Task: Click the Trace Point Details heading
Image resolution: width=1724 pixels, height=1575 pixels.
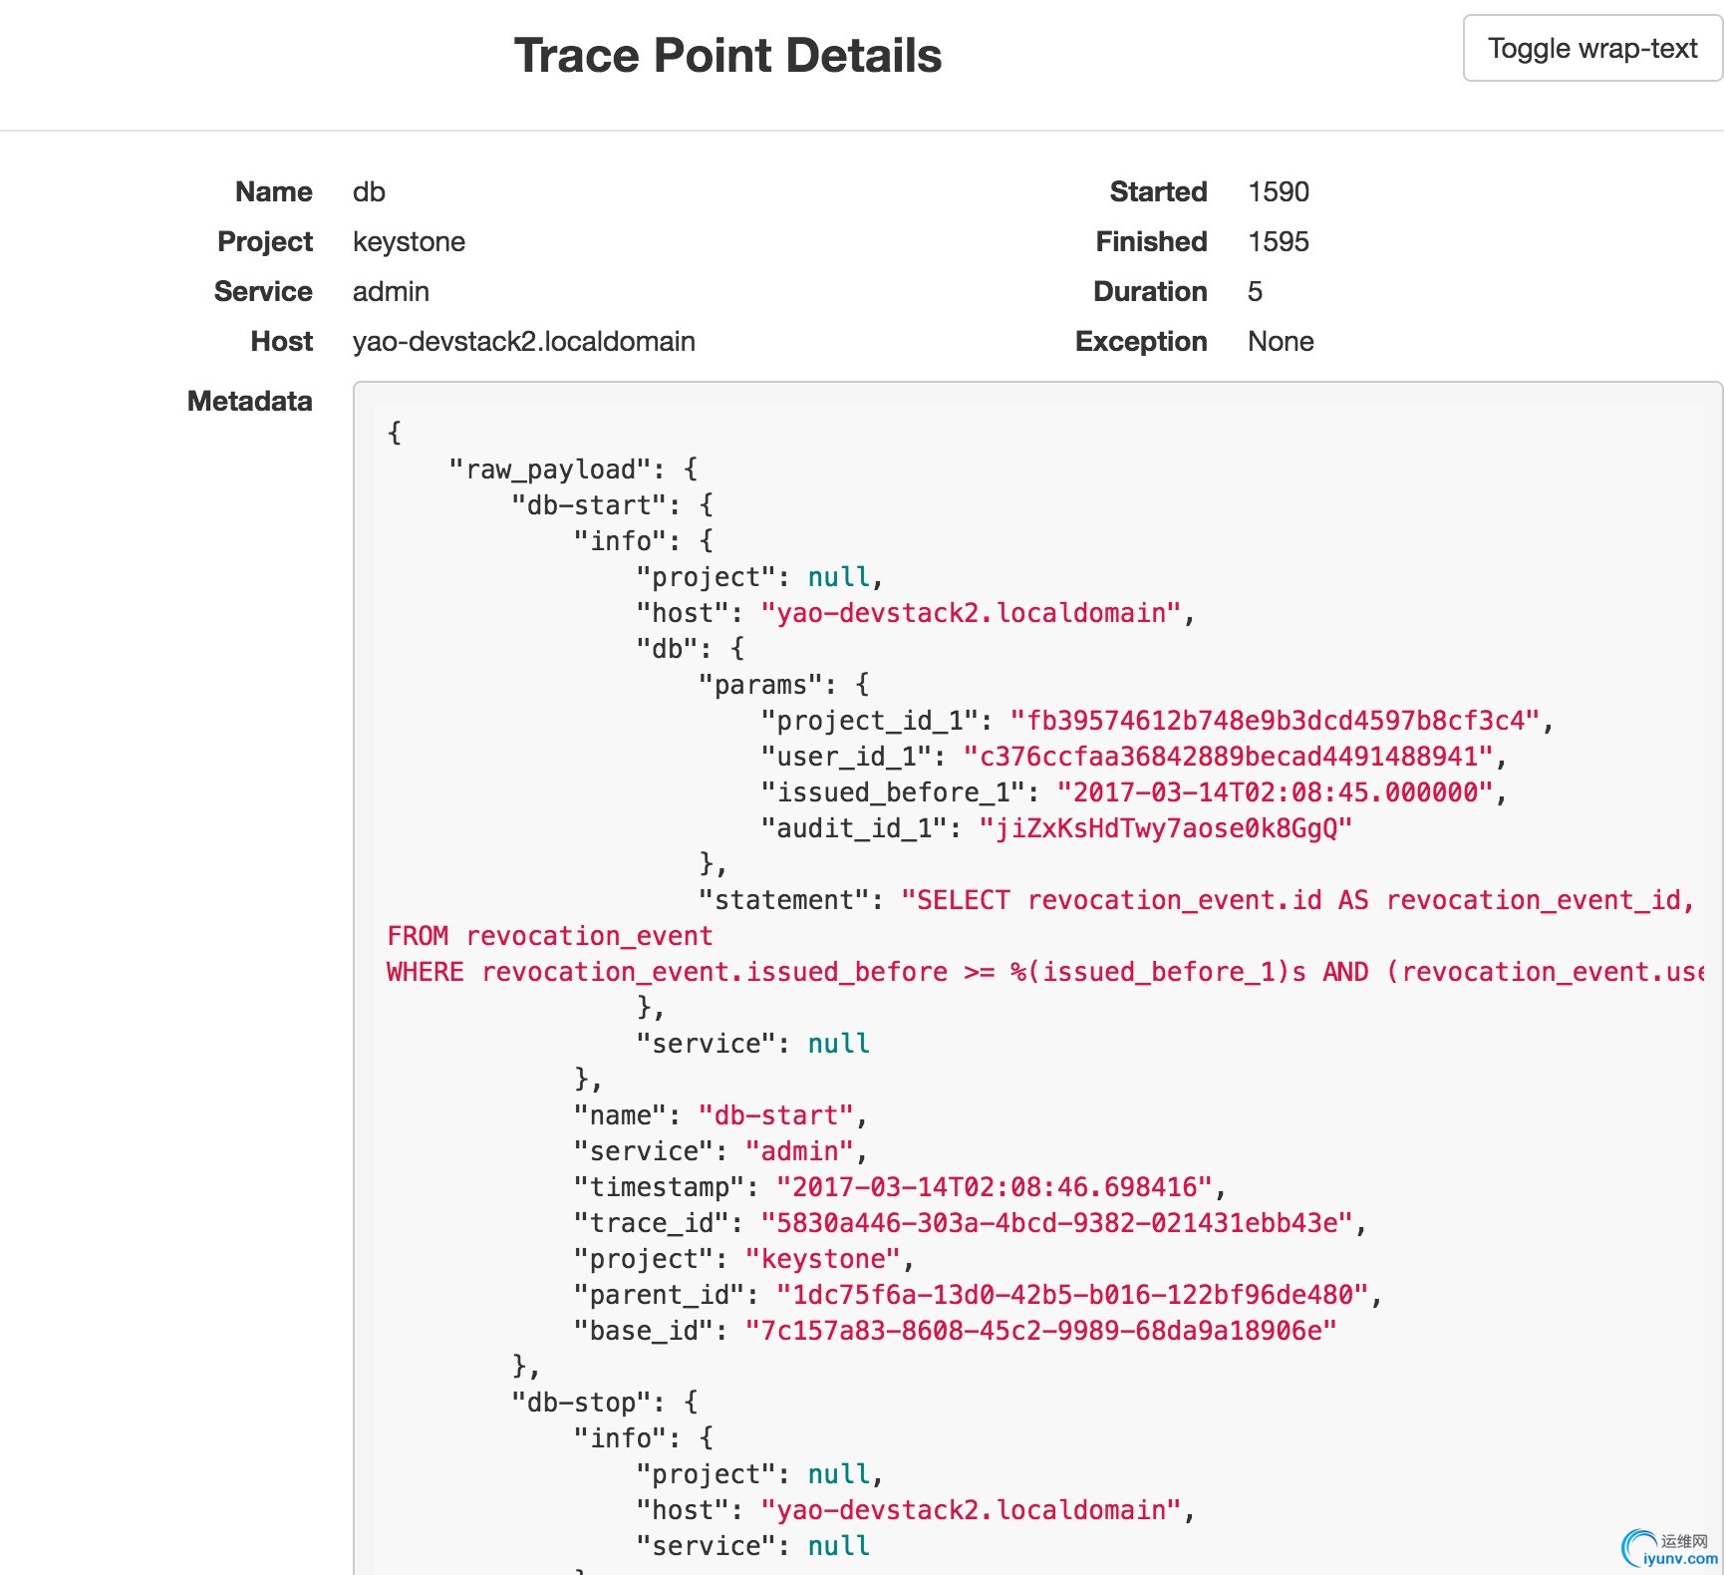Action: [727, 56]
